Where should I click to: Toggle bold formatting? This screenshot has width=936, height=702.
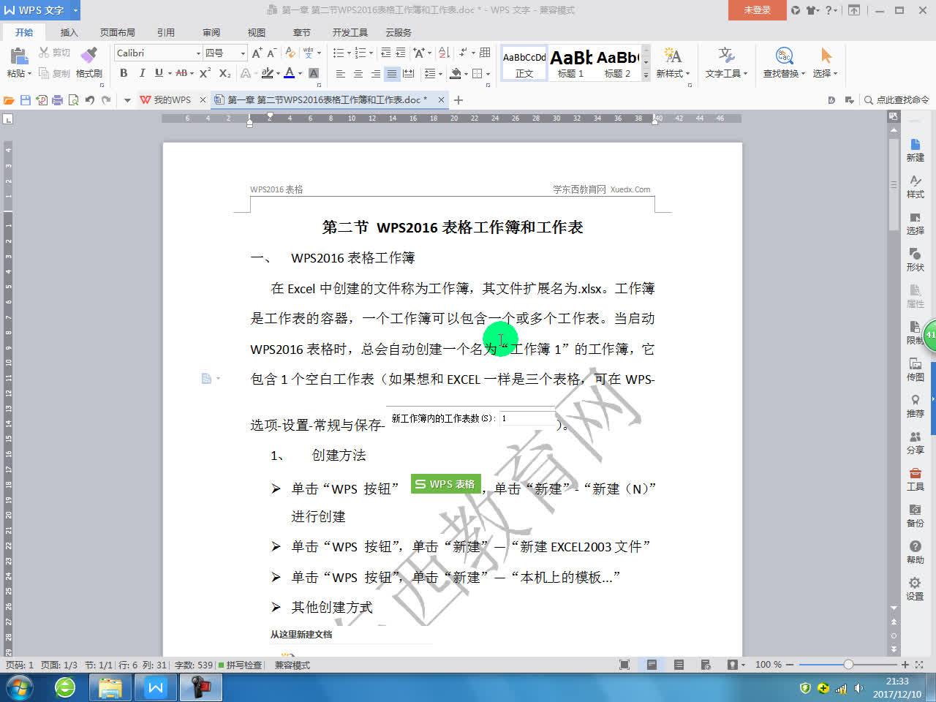pyautogui.click(x=124, y=74)
